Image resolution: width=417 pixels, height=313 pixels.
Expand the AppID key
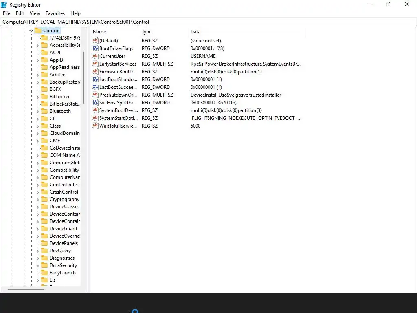tap(37, 60)
